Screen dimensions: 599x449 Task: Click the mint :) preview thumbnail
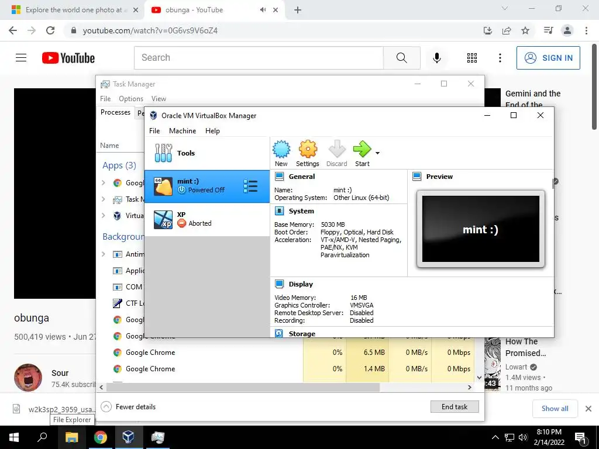point(481,229)
